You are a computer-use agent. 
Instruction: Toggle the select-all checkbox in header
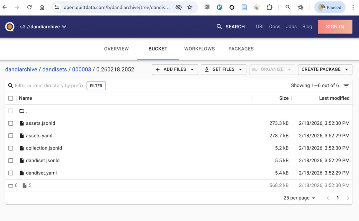(x=11, y=98)
